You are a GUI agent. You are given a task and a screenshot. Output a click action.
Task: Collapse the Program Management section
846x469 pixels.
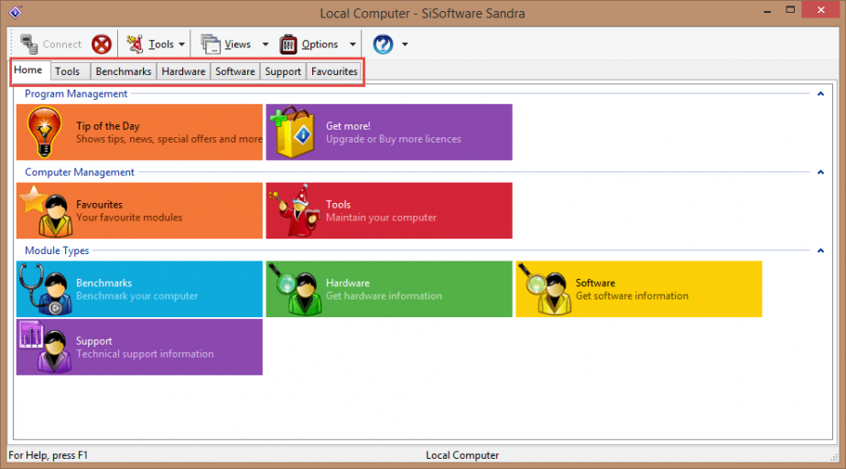click(820, 93)
